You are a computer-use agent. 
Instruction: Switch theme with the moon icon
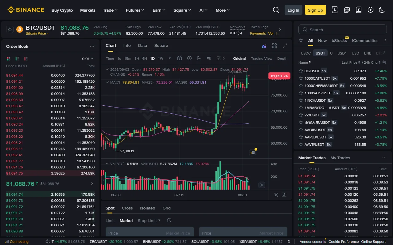pos(382,10)
